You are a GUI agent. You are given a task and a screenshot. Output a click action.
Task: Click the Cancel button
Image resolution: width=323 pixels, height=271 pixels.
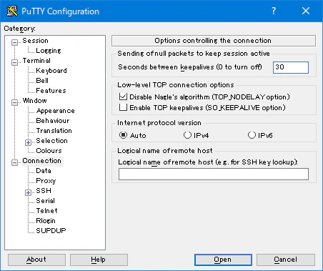[286, 260]
